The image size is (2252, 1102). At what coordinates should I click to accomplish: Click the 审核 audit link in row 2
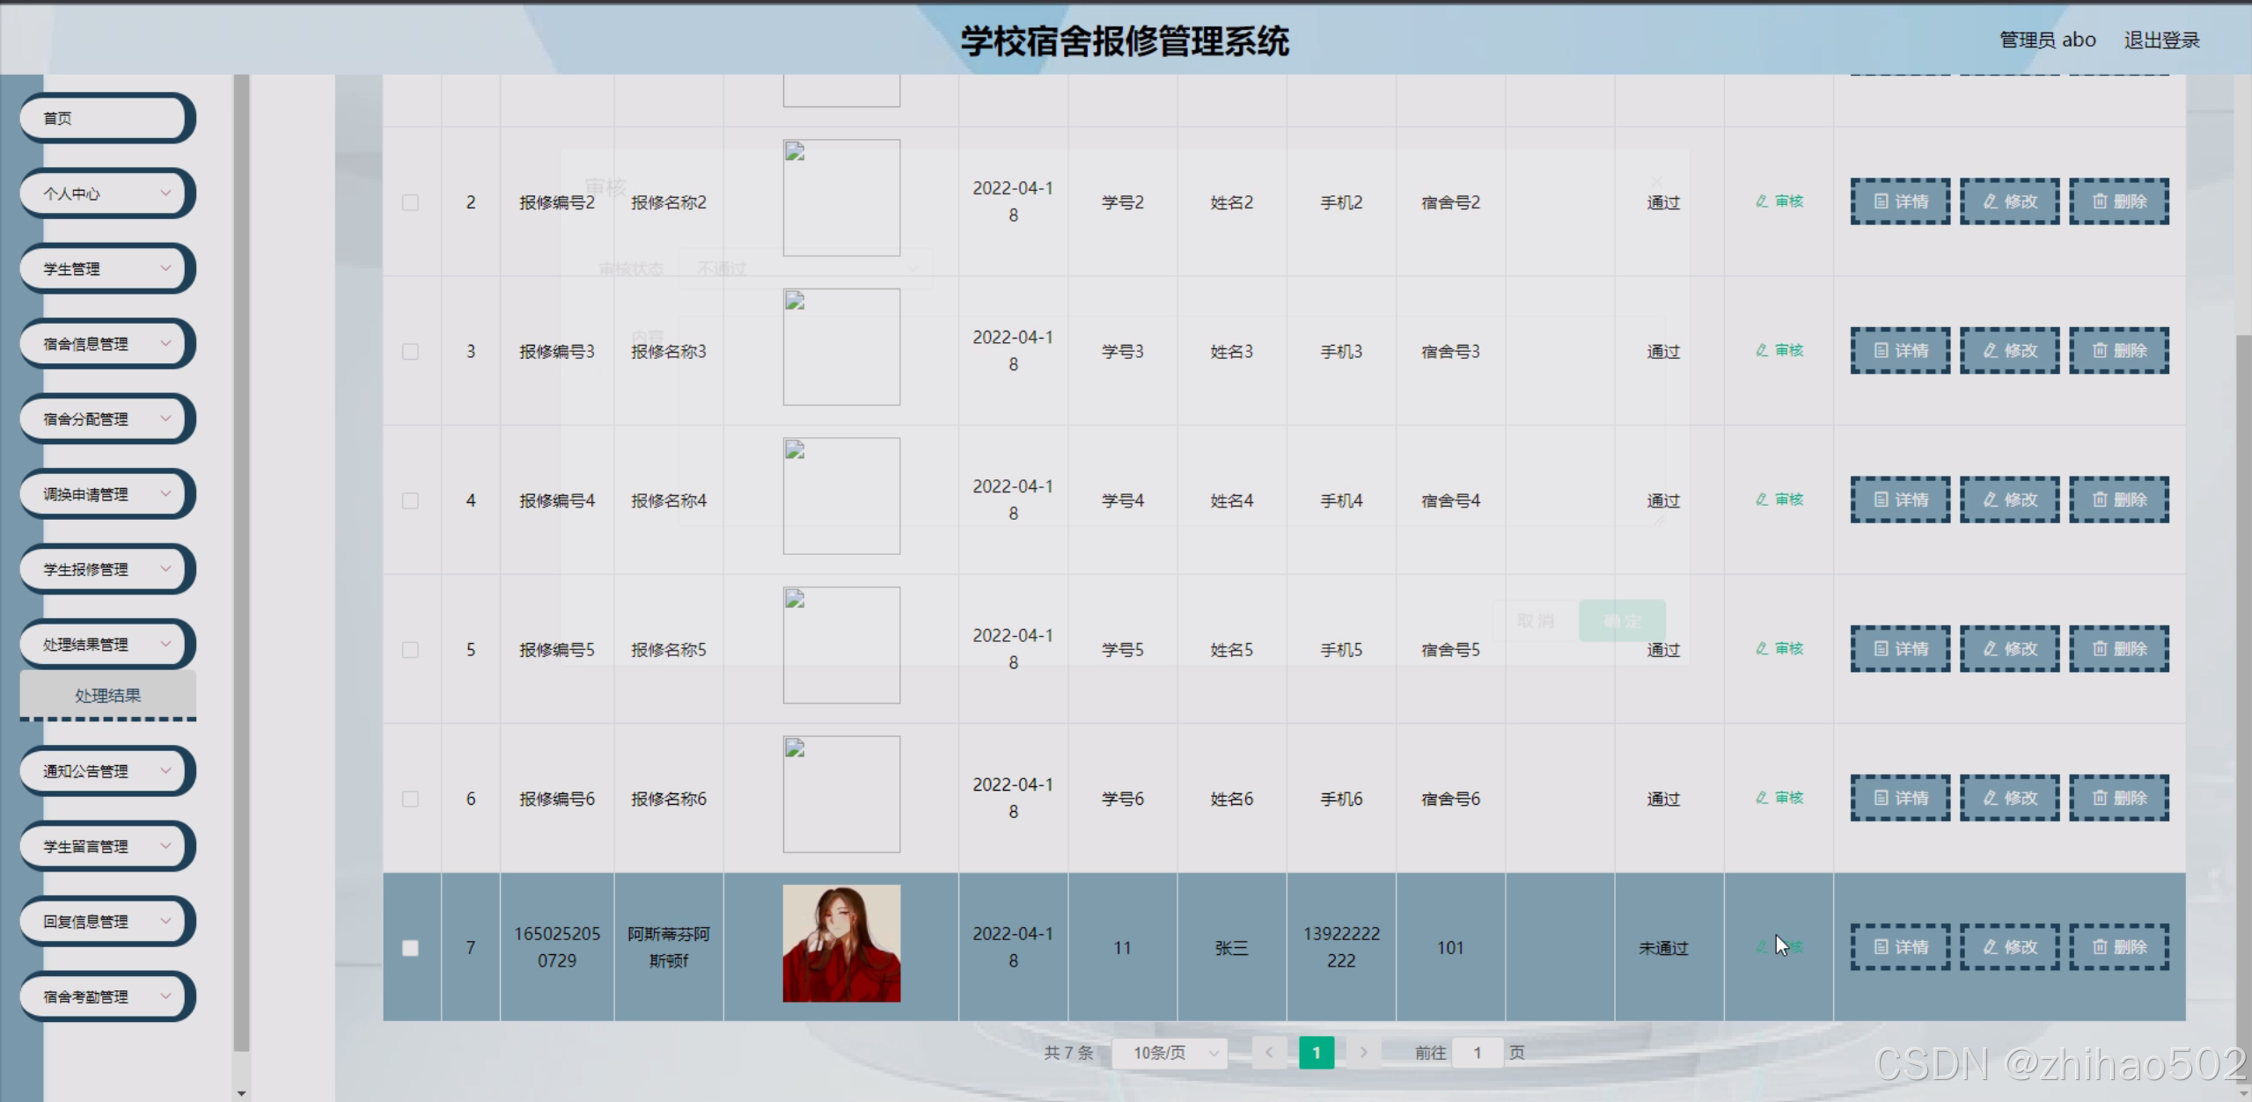coord(1779,201)
